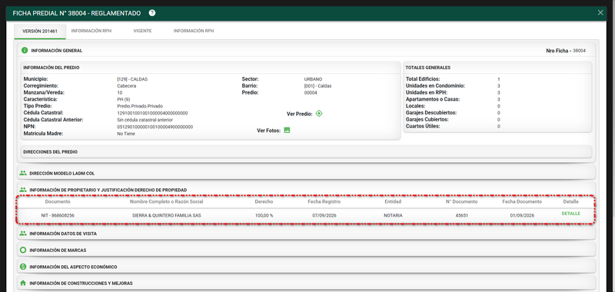Click the NPN number value
The height and width of the screenshot is (292, 615).
155,127
